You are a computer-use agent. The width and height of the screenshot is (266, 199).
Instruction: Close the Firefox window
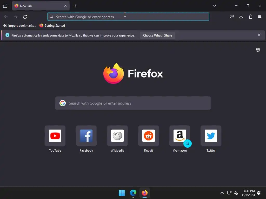260,6
